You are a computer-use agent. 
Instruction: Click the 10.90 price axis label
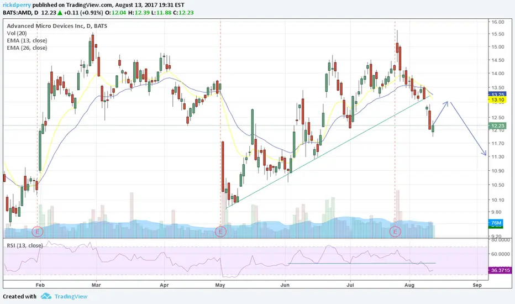pyautogui.click(x=497, y=171)
